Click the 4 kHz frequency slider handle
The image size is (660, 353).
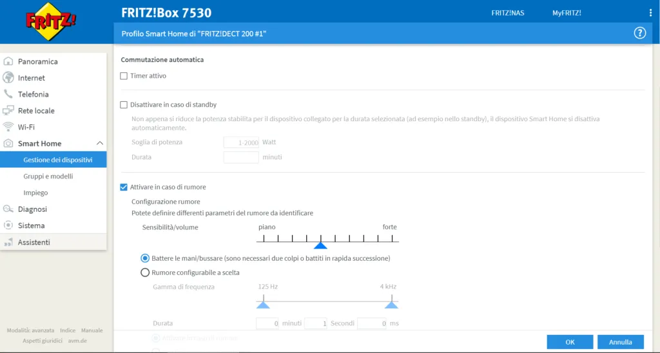click(391, 305)
